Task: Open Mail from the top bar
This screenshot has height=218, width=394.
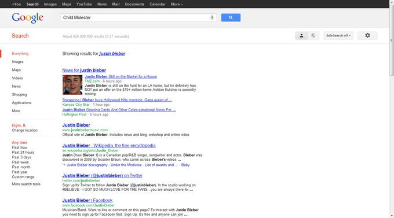Action: tap(116, 4)
